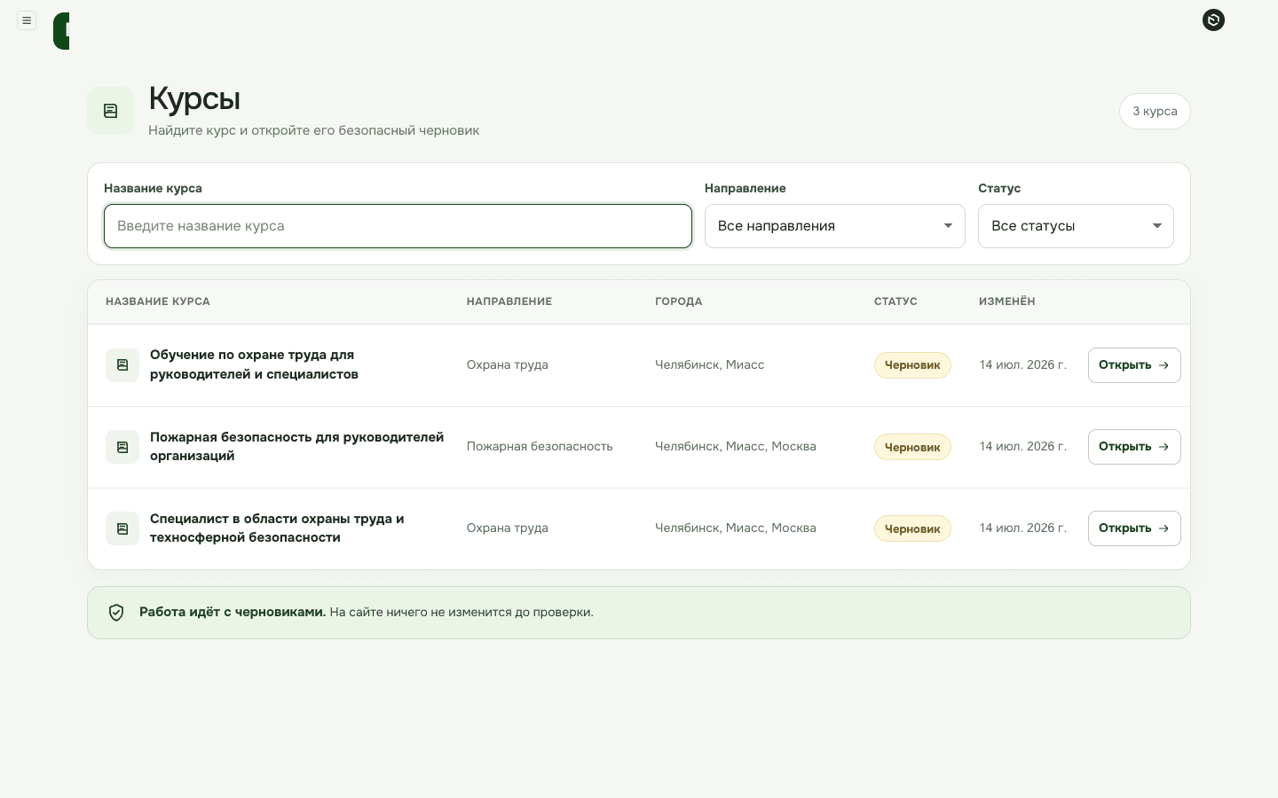Open the hamburger menu icon
Screen dimensions: 1278x798
27,20
